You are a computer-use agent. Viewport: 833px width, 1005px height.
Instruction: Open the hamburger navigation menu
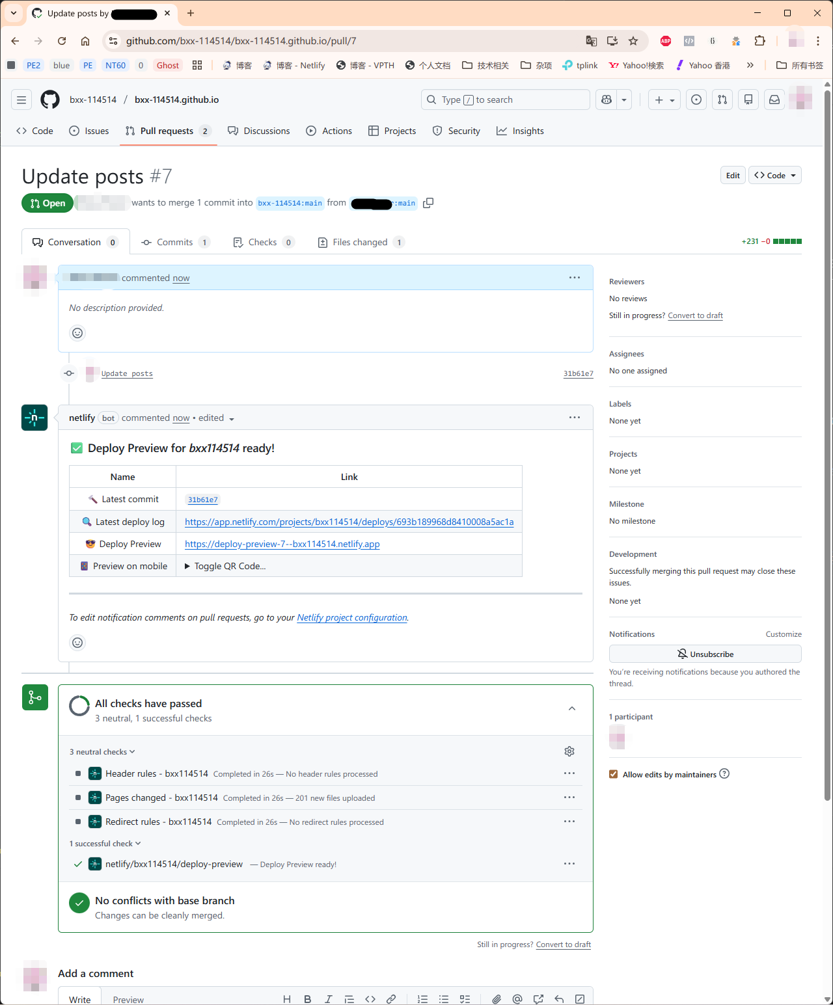[21, 100]
